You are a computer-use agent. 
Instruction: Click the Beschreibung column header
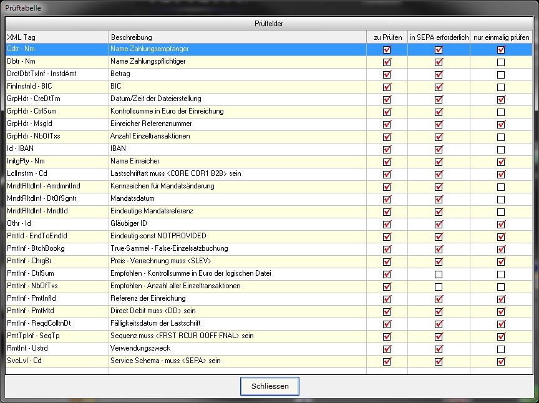pyautogui.click(x=237, y=37)
